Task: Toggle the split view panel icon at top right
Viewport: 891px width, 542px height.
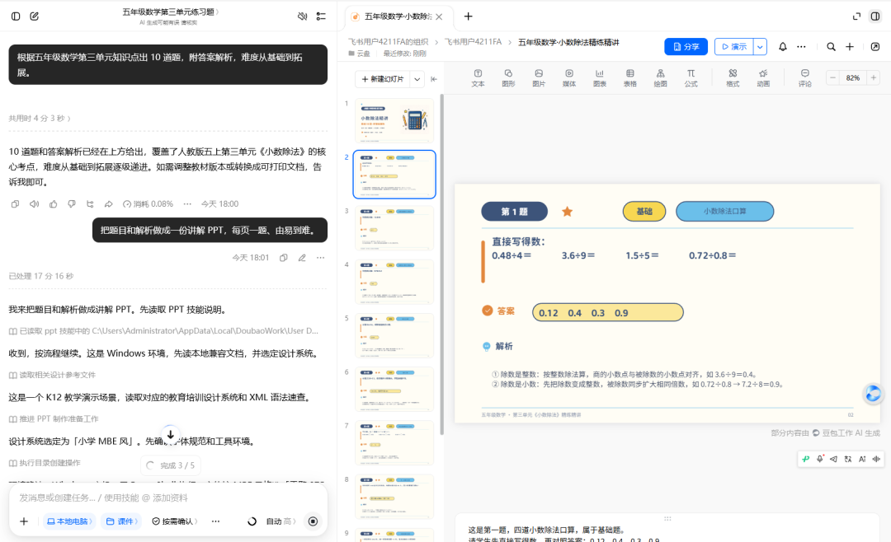Action: pyautogui.click(x=875, y=16)
